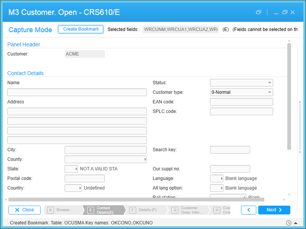Click the circled arrow icon in status bar
The height and width of the screenshot is (229, 306).
coord(296,223)
